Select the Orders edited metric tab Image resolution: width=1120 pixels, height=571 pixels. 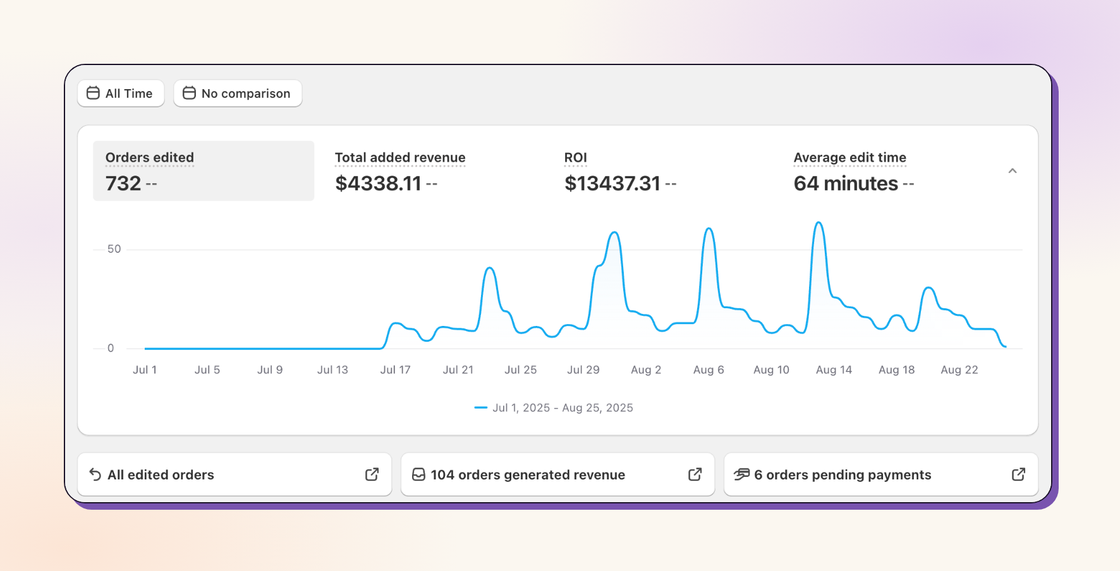[x=204, y=171]
